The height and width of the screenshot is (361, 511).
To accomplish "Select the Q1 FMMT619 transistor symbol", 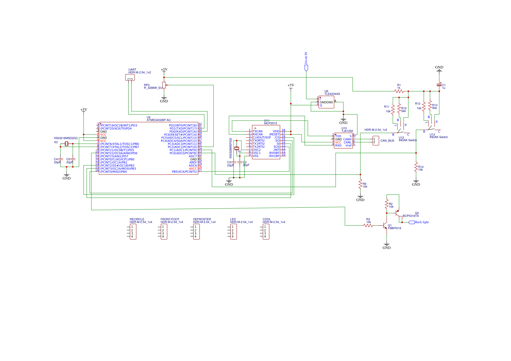I will click(x=385, y=226).
